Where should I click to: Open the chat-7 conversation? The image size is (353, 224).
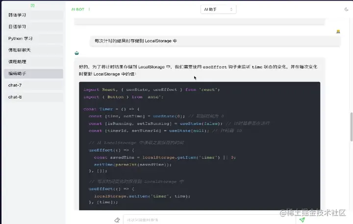[x=33, y=85]
